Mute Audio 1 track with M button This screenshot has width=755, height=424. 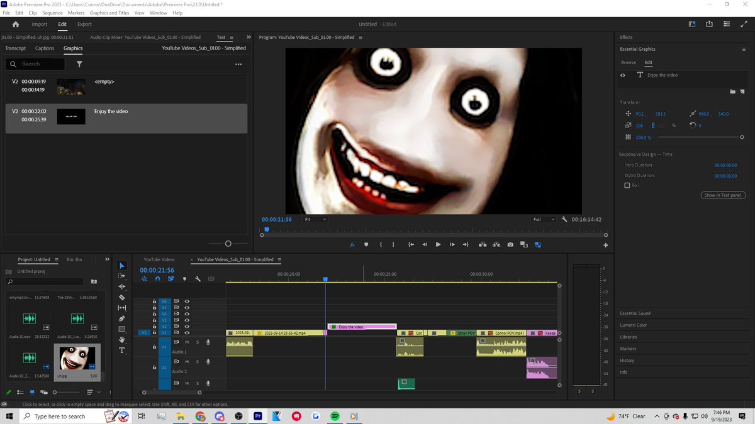tap(187, 342)
